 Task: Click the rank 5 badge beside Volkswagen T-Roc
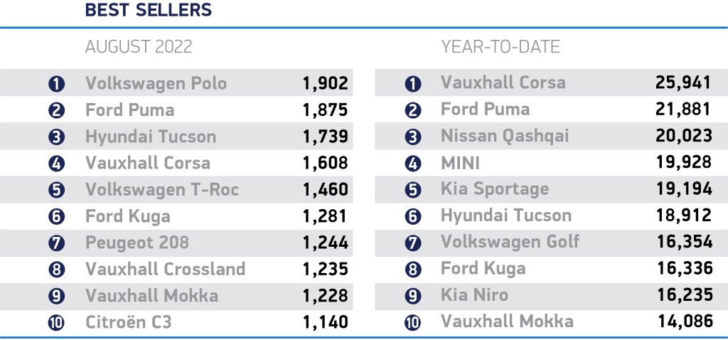pyautogui.click(x=57, y=191)
